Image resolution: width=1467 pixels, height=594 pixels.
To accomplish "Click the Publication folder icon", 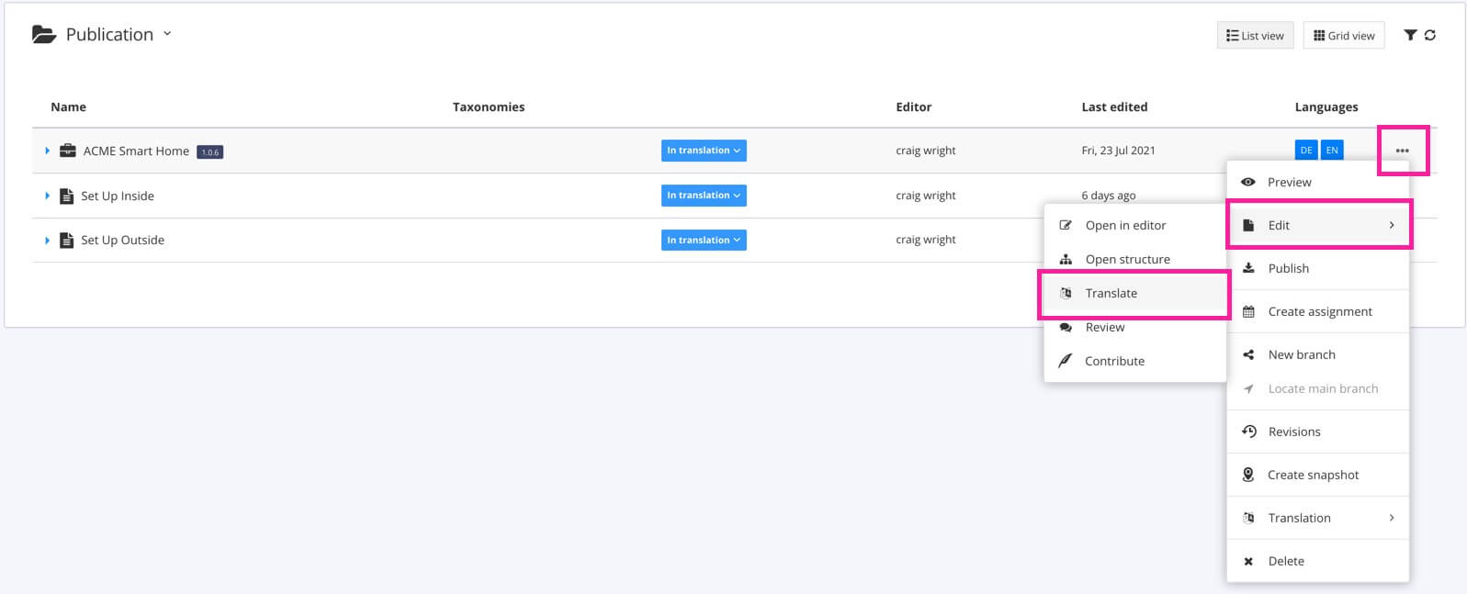I will 43,35.
